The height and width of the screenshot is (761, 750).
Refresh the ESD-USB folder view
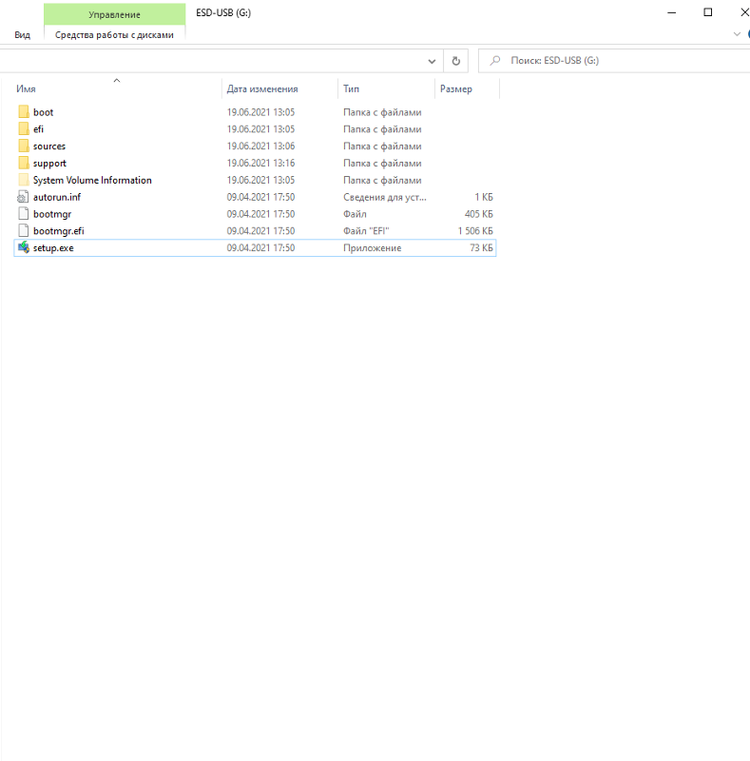pos(456,61)
